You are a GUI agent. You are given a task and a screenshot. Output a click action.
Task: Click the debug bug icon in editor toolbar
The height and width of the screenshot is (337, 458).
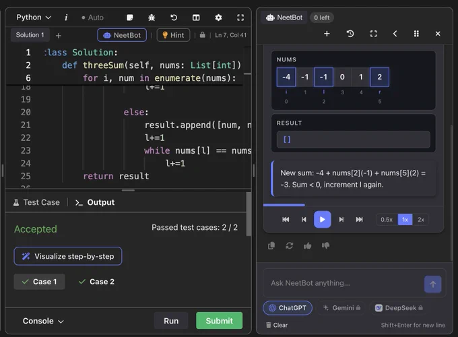click(152, 18)
